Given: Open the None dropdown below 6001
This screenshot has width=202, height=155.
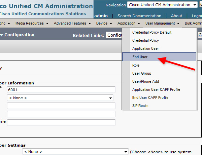Looking at the screenshot, I should tap(60, 98).
